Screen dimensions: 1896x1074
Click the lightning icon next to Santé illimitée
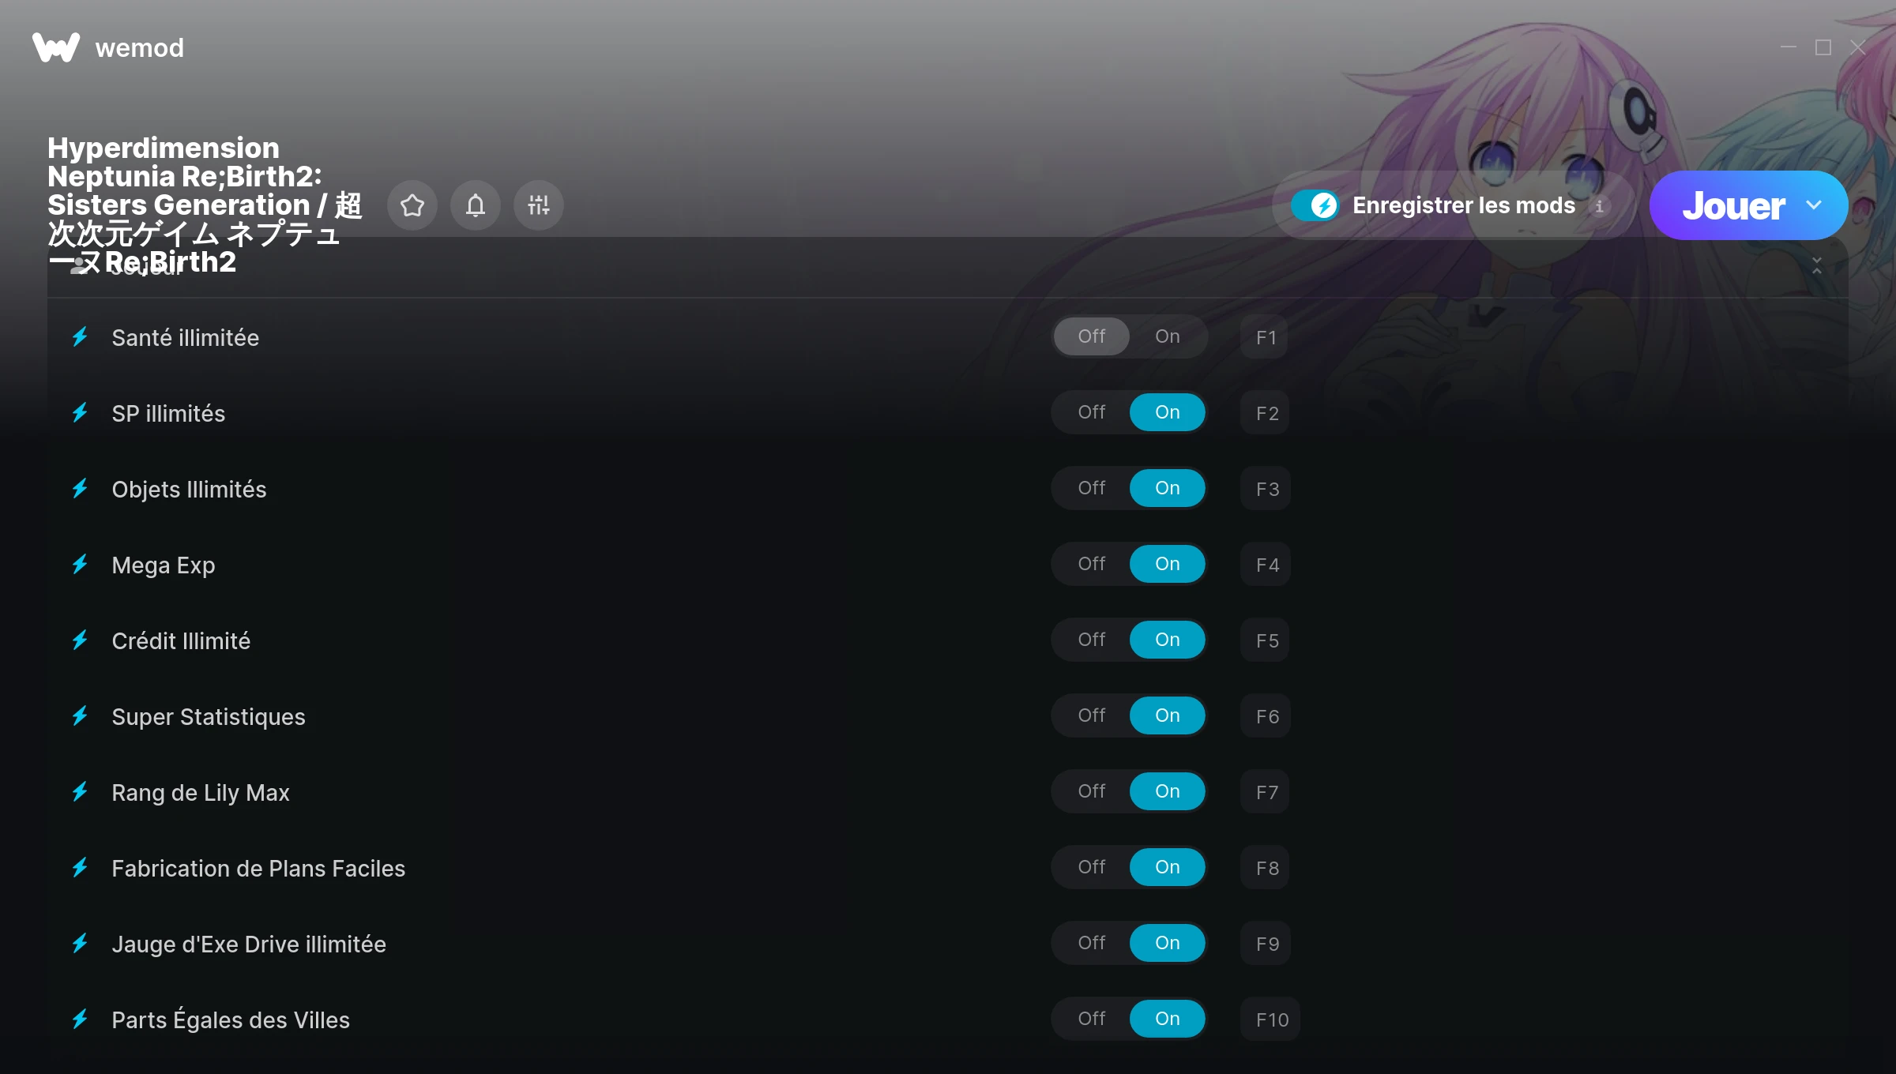[80, 337]
